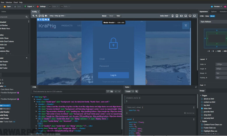Click the Log In button on canvas
Screen dimensions: 227x136
click(x=114, y=75)
